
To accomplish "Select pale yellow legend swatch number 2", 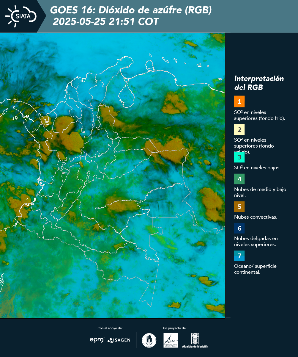I will (x=239, y=130).
